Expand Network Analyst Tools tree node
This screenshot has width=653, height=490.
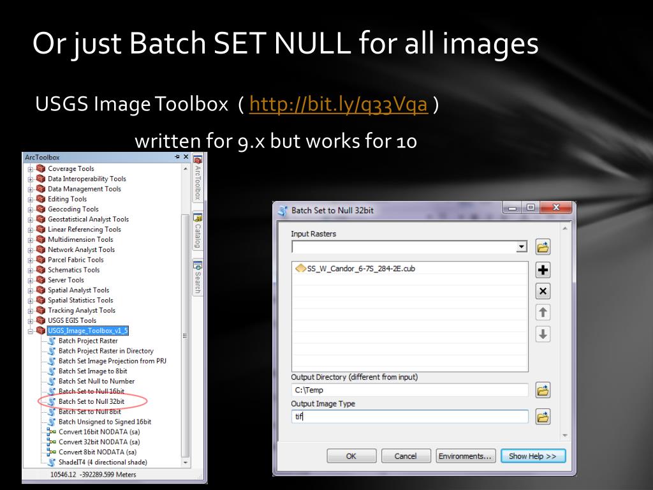31,250
